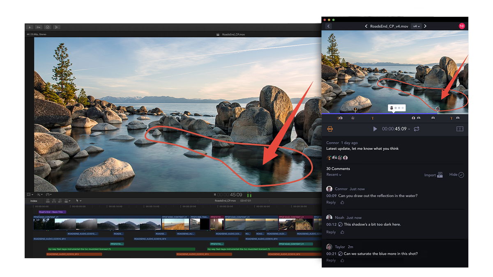Reply to Taylor's saturation comment
Screen dimensions: 493x277
(331, 260)
